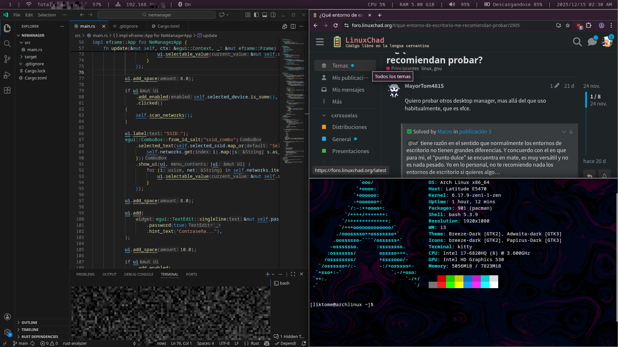
Task: Click the nemanager command search field
Action: tap(156, 15)
